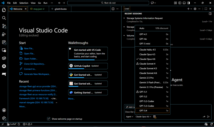This screenshot has height=127, width=214.
Task: Open notifications bell in status bar
Action: coord(211,124)
